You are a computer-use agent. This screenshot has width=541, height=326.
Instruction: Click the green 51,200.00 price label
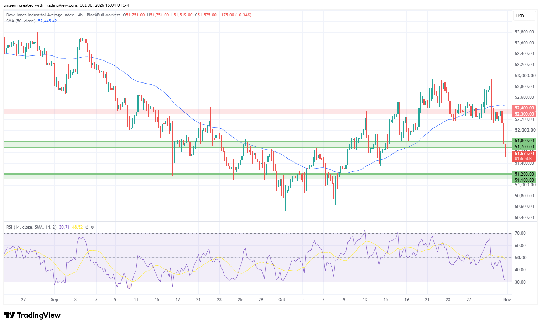coord(524,174)
